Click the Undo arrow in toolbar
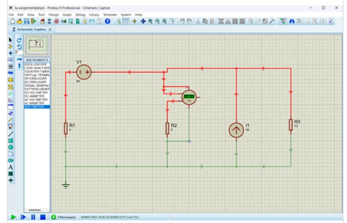The width and height of the screenshot is (347, 223). 182,21
